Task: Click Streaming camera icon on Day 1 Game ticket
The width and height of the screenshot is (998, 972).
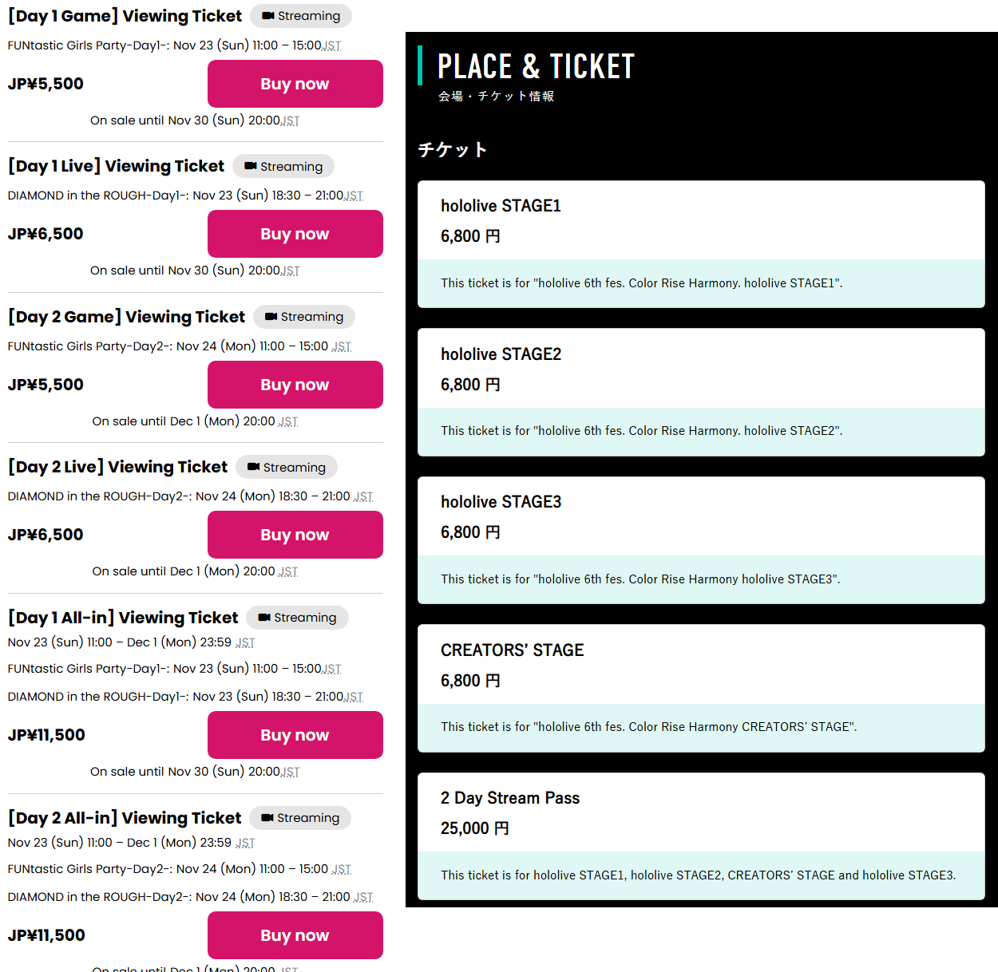Action: click(x=268, y=16)
